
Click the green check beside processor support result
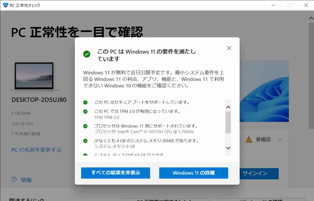[85, 126]
